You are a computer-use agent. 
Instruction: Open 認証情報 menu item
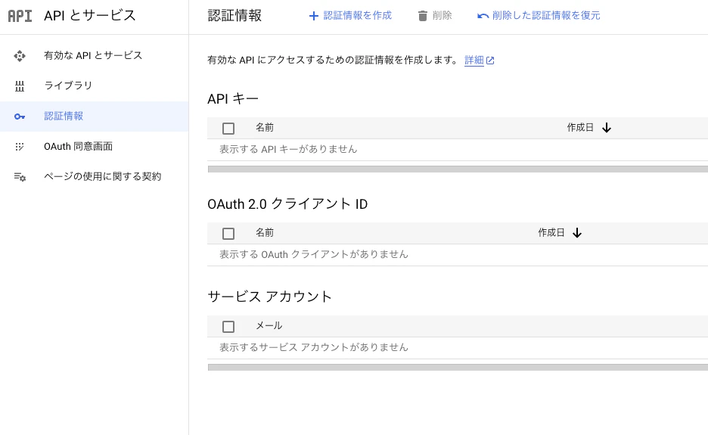[x=95, y=116]
